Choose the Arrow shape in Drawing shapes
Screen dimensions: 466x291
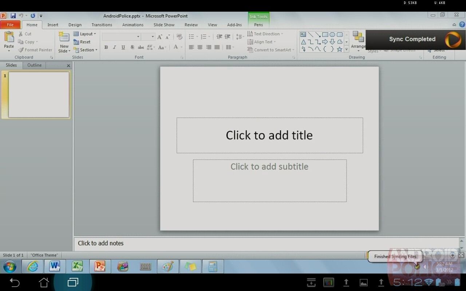pyautogui.click(x=325, y=41)
